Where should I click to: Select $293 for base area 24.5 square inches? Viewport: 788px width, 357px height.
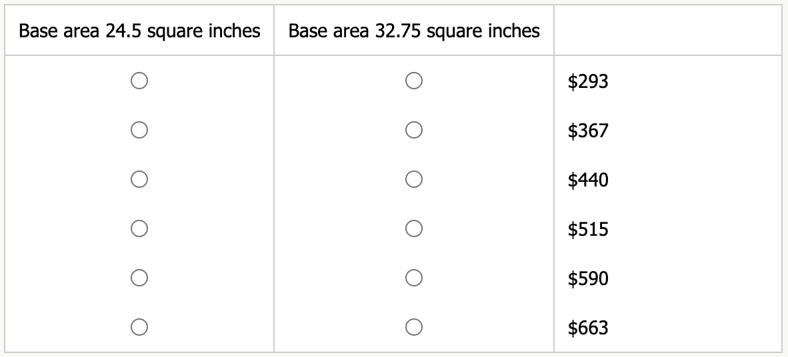(x=139, y=81)
